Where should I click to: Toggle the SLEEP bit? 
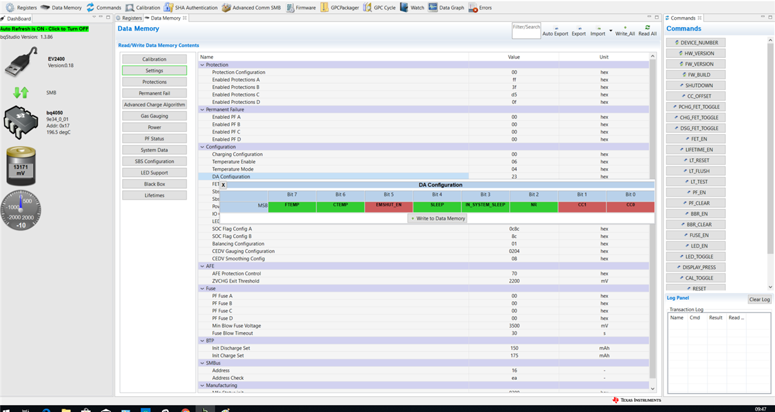point(437,205)
